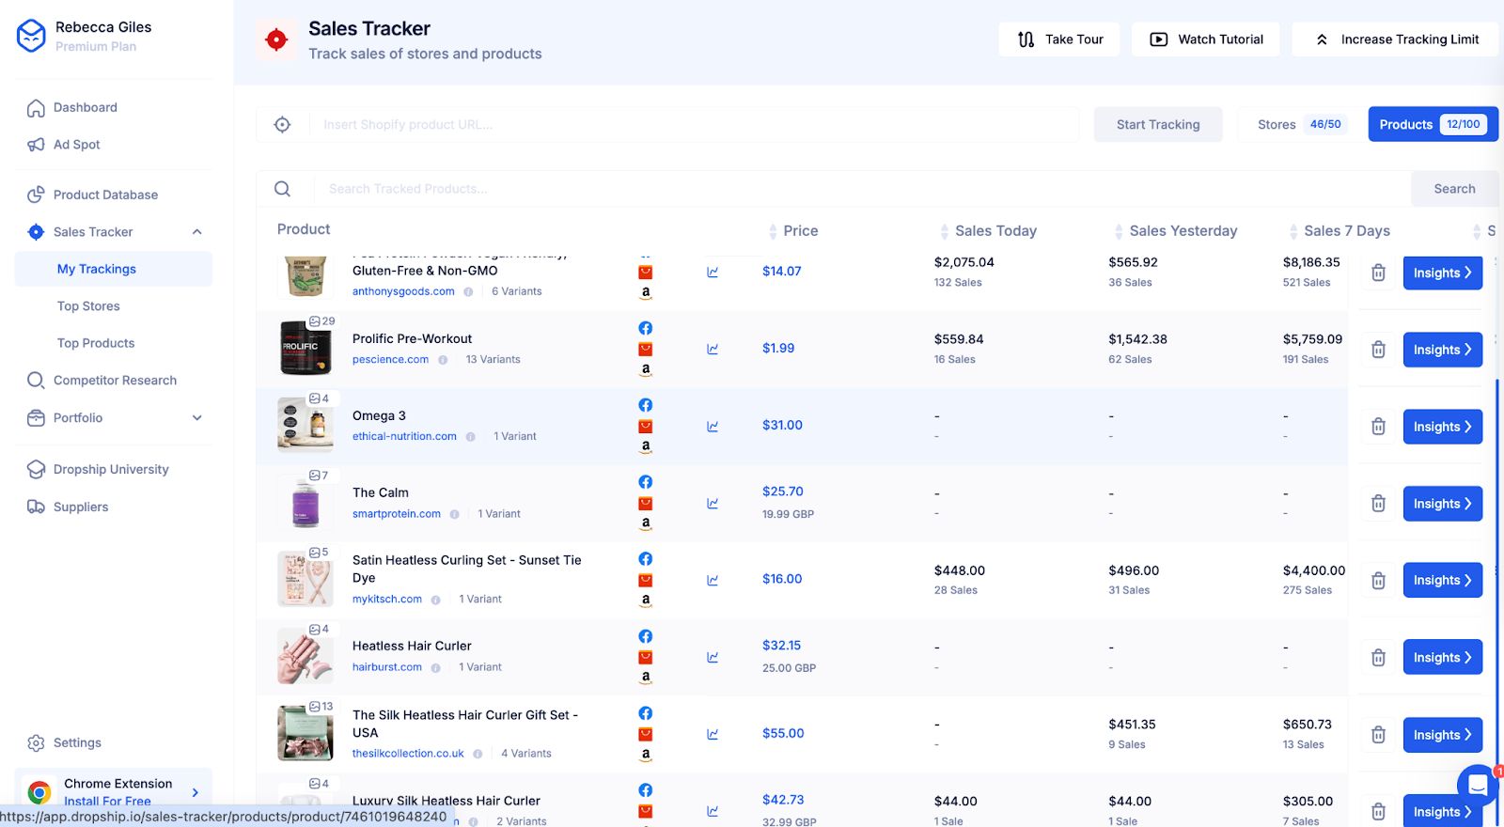Click trash icon for Heatless Hair Curler
Screen dimensions: 1504x827
coord(1378,658)
